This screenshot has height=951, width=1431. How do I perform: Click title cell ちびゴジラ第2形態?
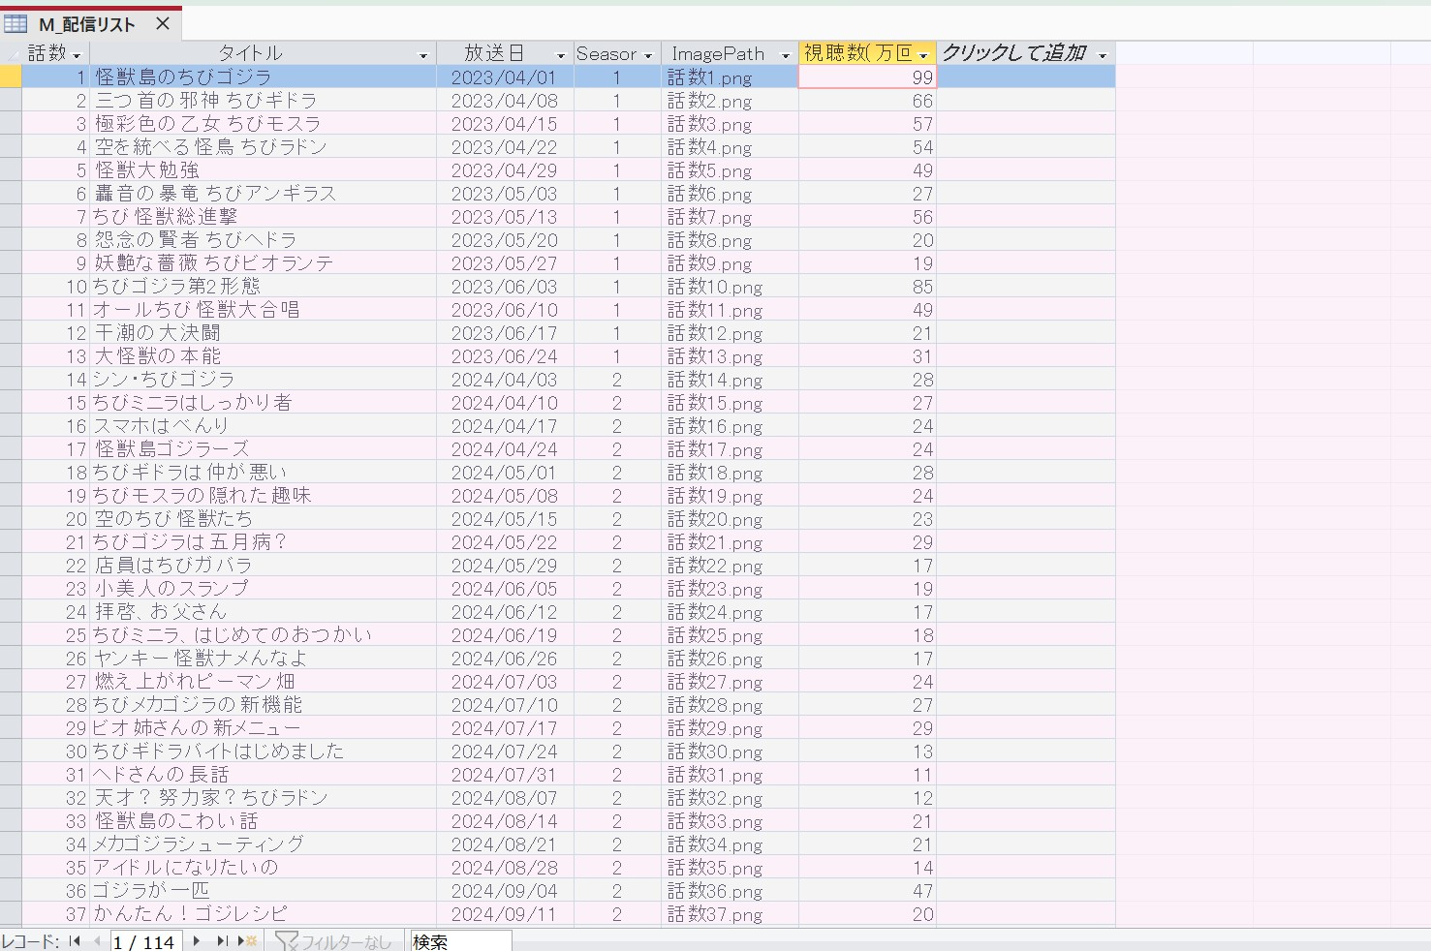pos(263,286)
